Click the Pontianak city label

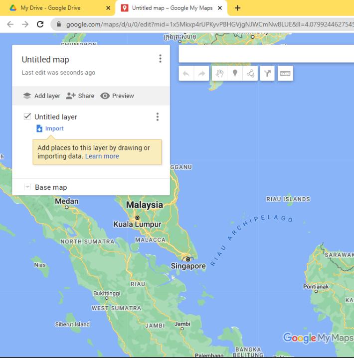[x=316, y=286]
